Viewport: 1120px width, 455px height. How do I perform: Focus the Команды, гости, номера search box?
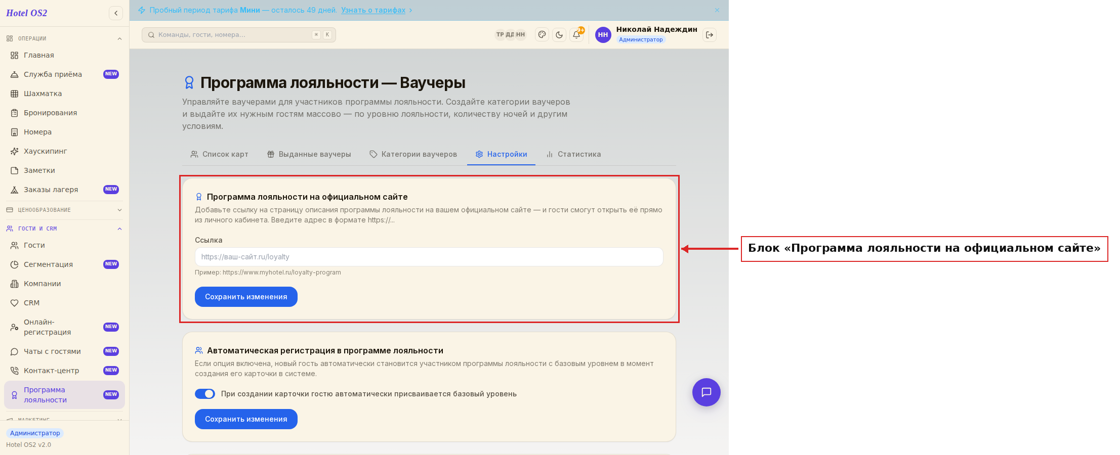(239, 35)
